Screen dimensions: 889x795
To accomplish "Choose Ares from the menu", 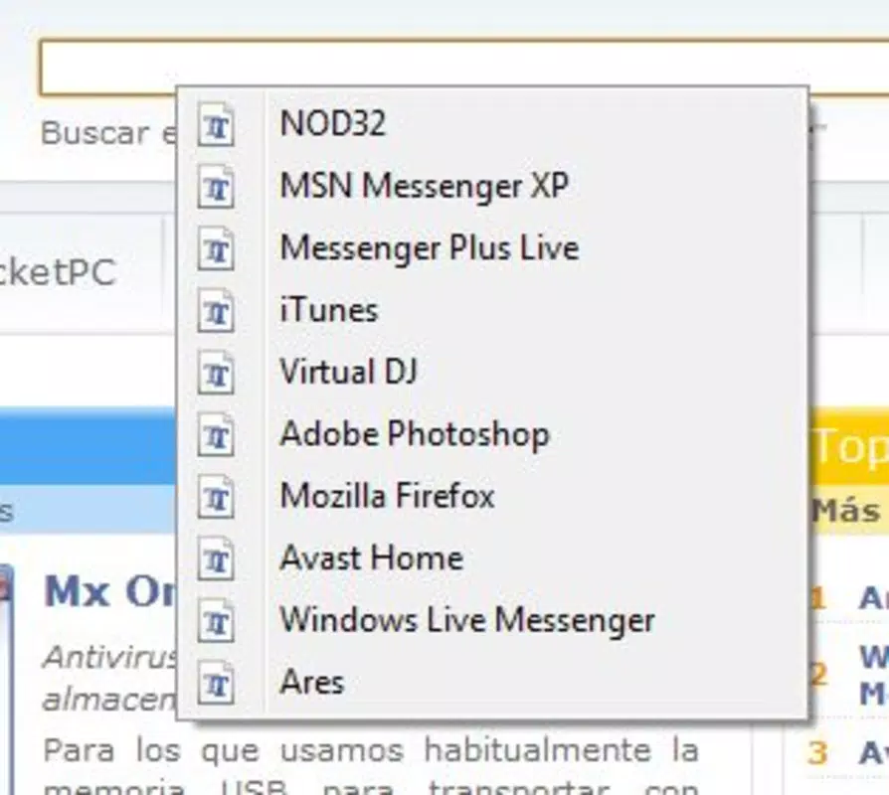I will point(492,683).
